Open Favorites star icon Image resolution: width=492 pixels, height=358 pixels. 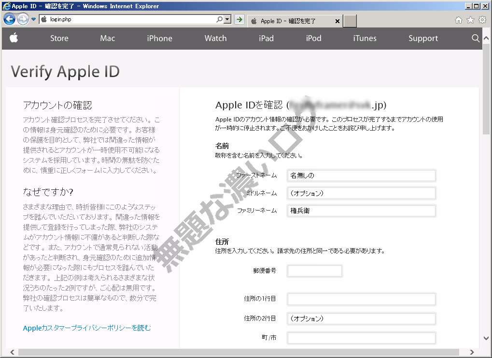click(x=470, y=20)
